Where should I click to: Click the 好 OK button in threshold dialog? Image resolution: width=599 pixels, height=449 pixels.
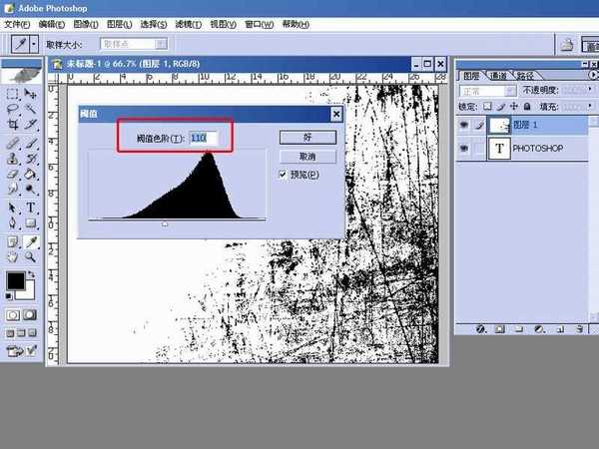point(307,136)
